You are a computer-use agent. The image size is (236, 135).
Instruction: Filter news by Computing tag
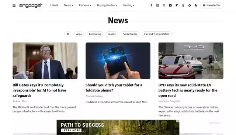tap(95, 34)
